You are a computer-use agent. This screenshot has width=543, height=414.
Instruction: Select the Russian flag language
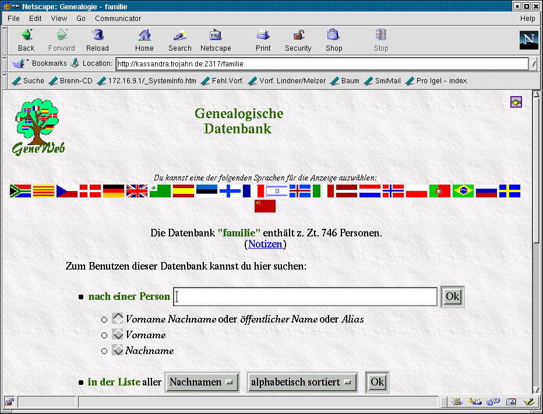coord(486,191)
